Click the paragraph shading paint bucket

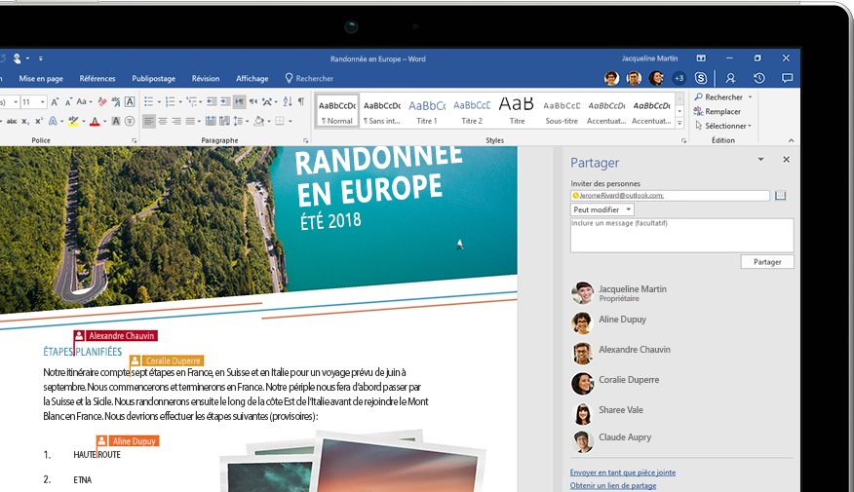pyautogui.click(x=259, y=121)
